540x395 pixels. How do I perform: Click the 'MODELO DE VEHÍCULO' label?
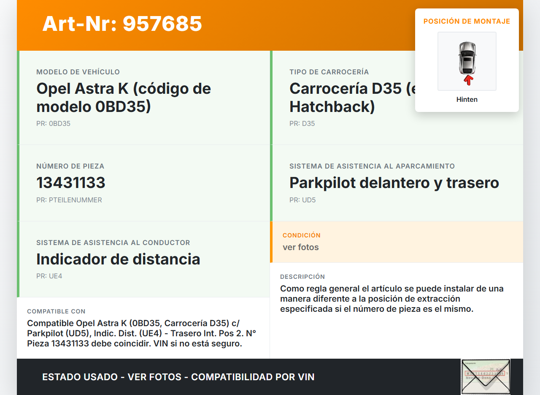[x=78, y=72]
